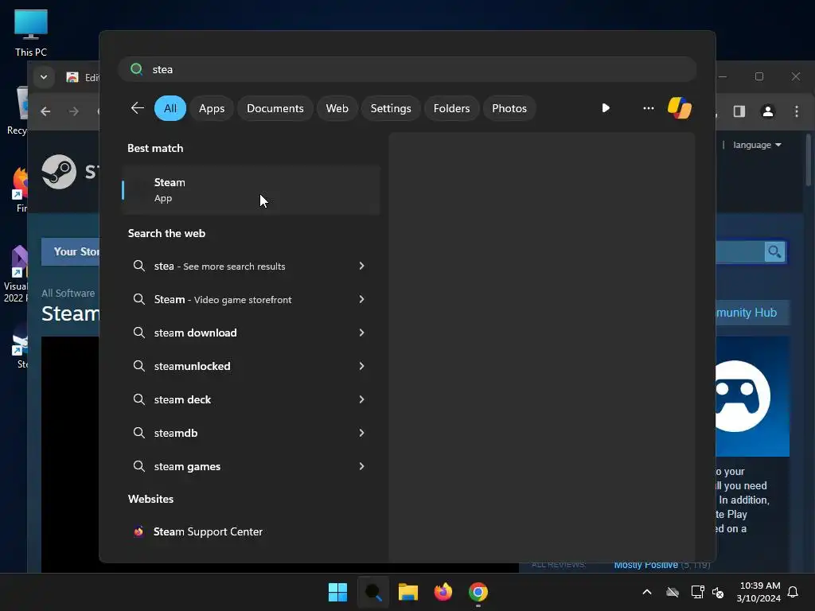Open the Steam page language dropdown
The width and height of the screenshot is (815, 611).
pos(758,145)
